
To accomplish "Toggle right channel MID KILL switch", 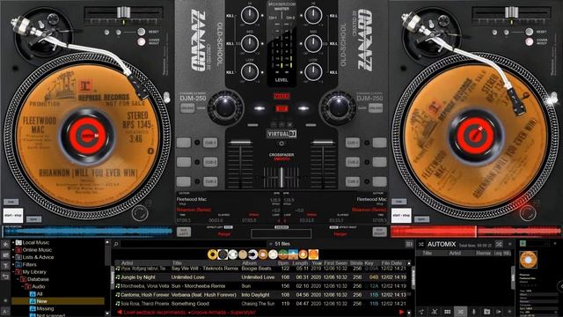I will click(333, 44).
